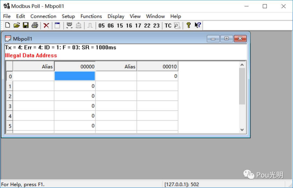
Task: Activate the context help arrow icon
Action: coord(198,25)
